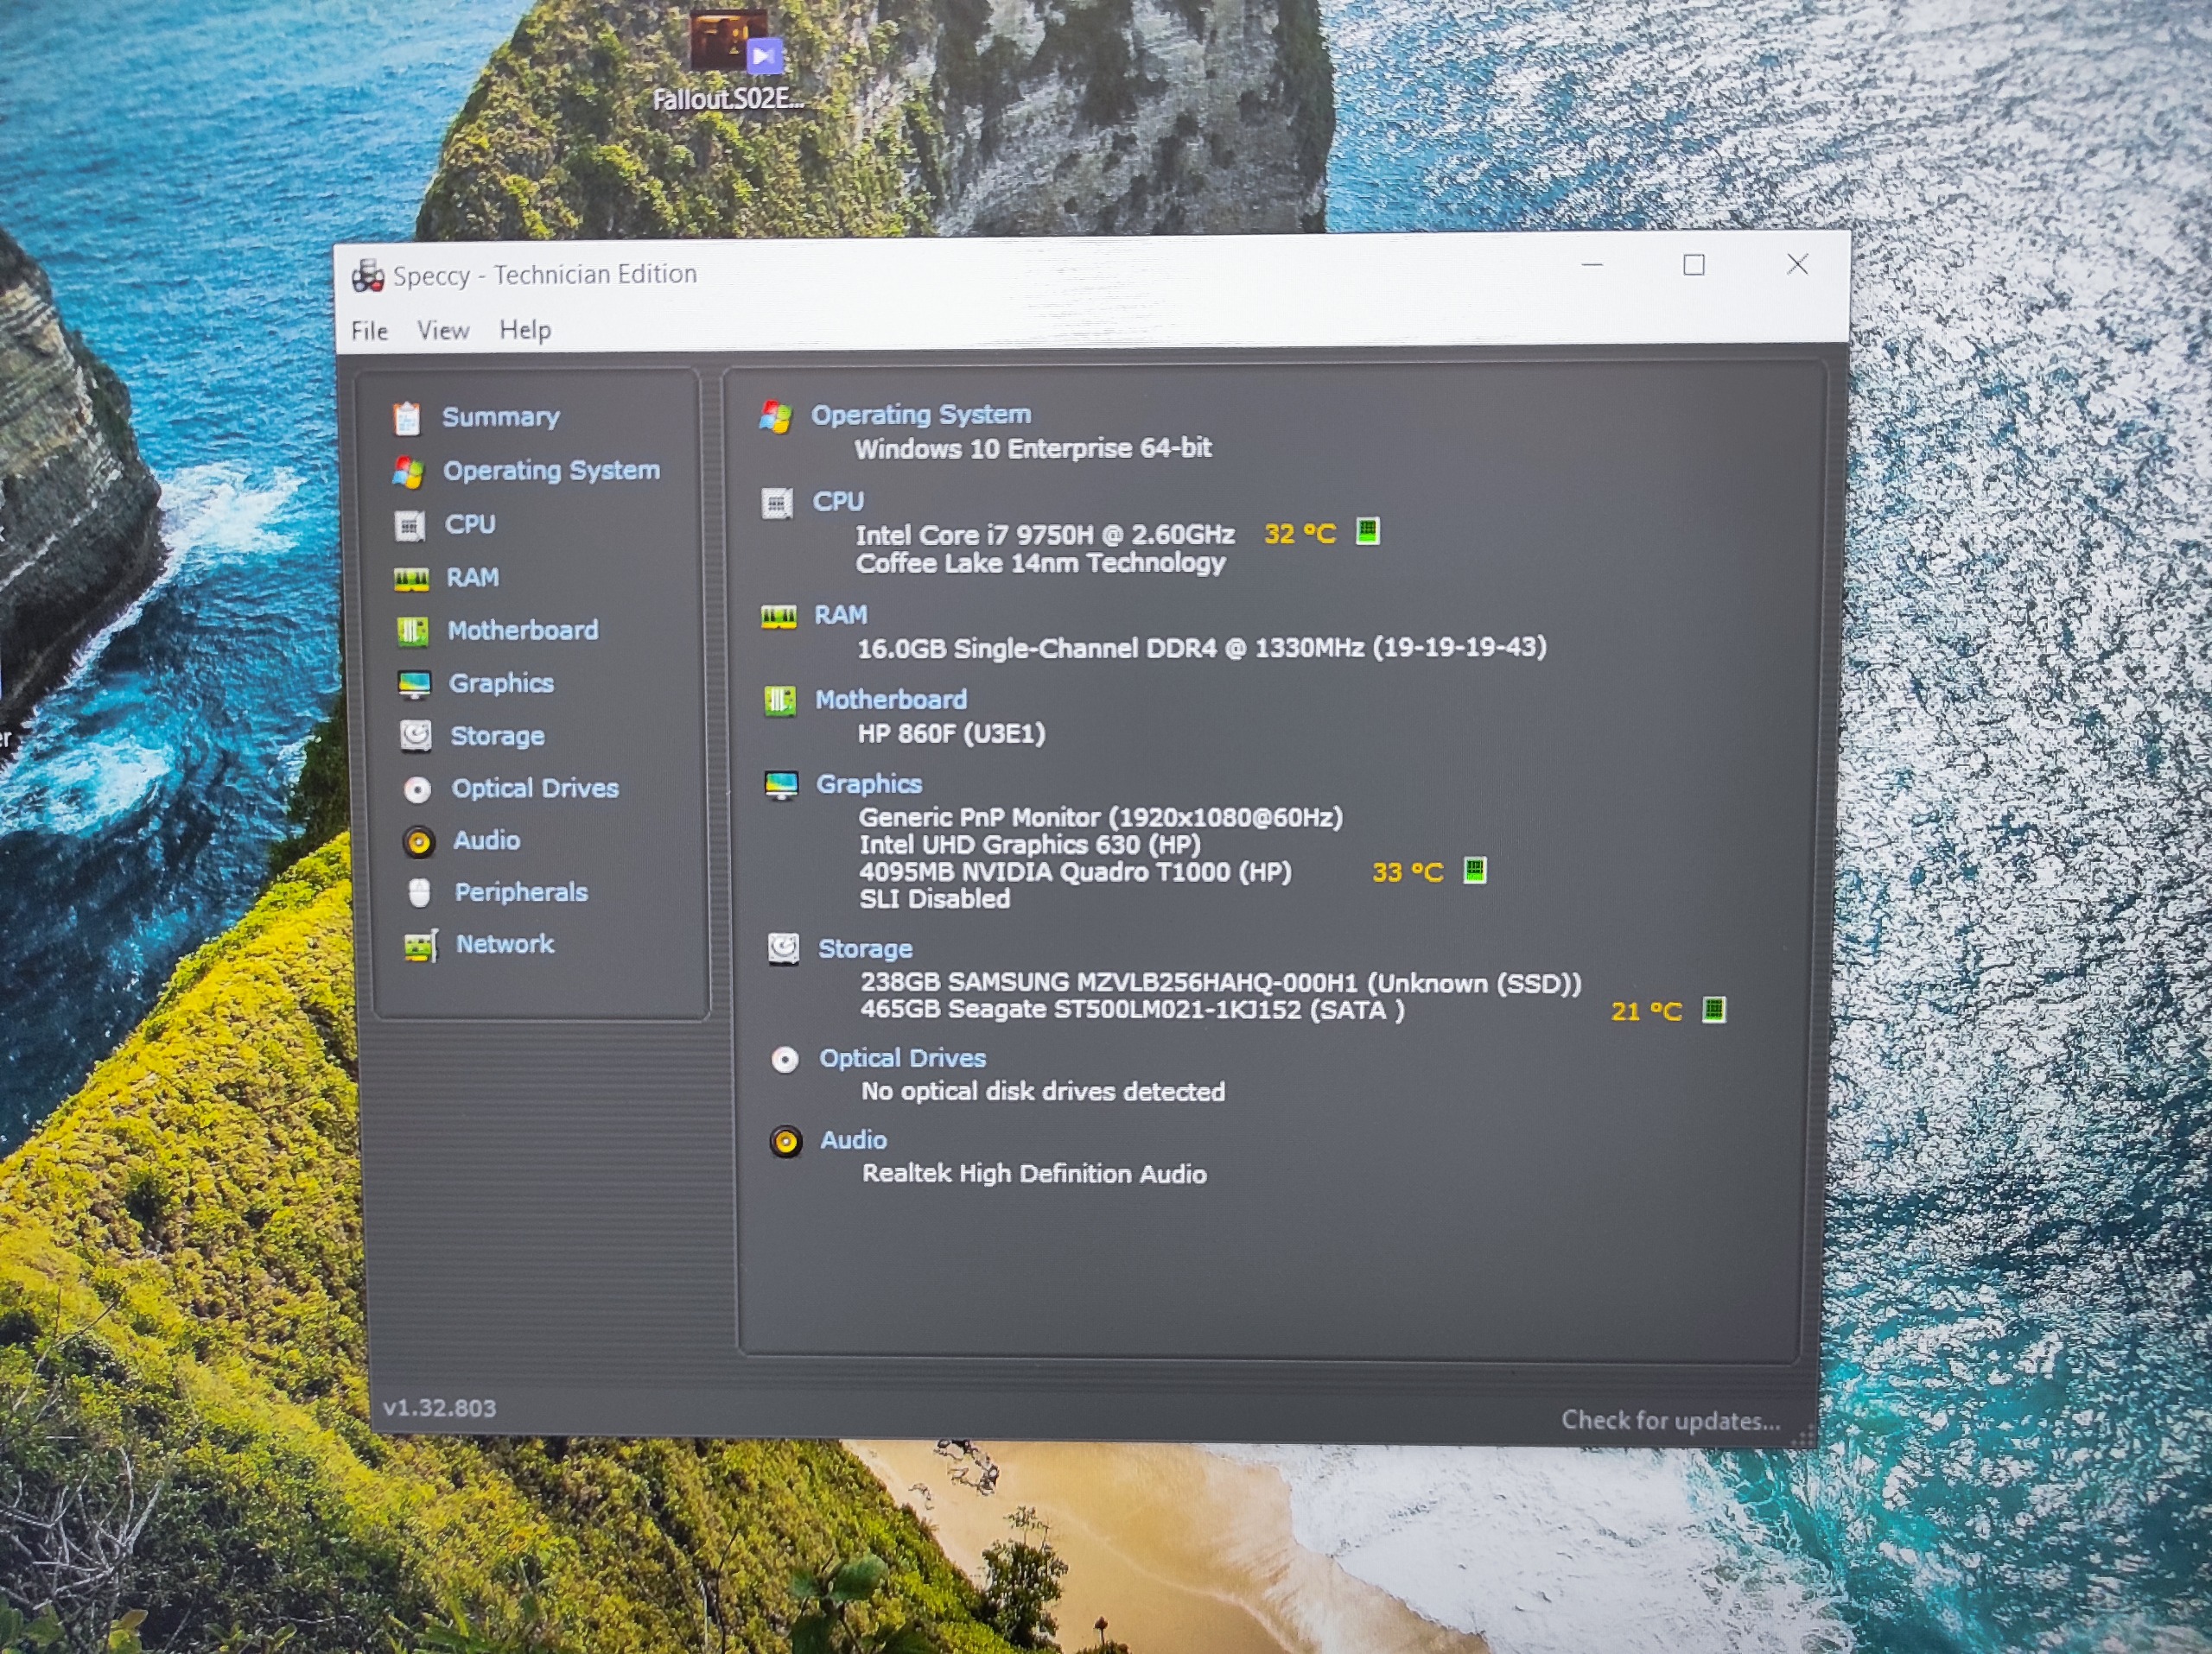This screenshot has height=1654, width=2212.
Task: Select Optical Drives in sidebar list
Action: pyautogui.click(x=535, y=789)
